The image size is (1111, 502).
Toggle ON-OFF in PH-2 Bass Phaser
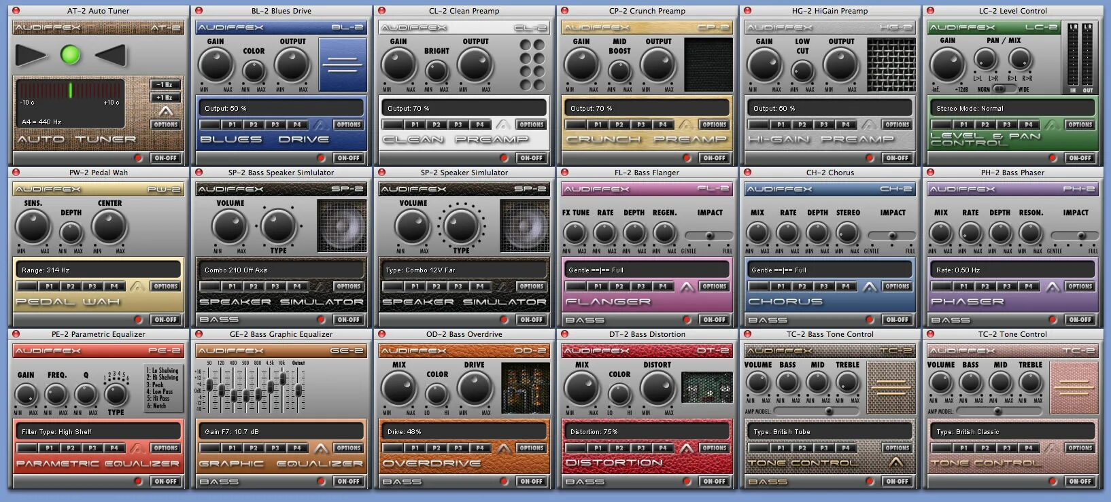pyautogui.click(x=1080, y=319)
